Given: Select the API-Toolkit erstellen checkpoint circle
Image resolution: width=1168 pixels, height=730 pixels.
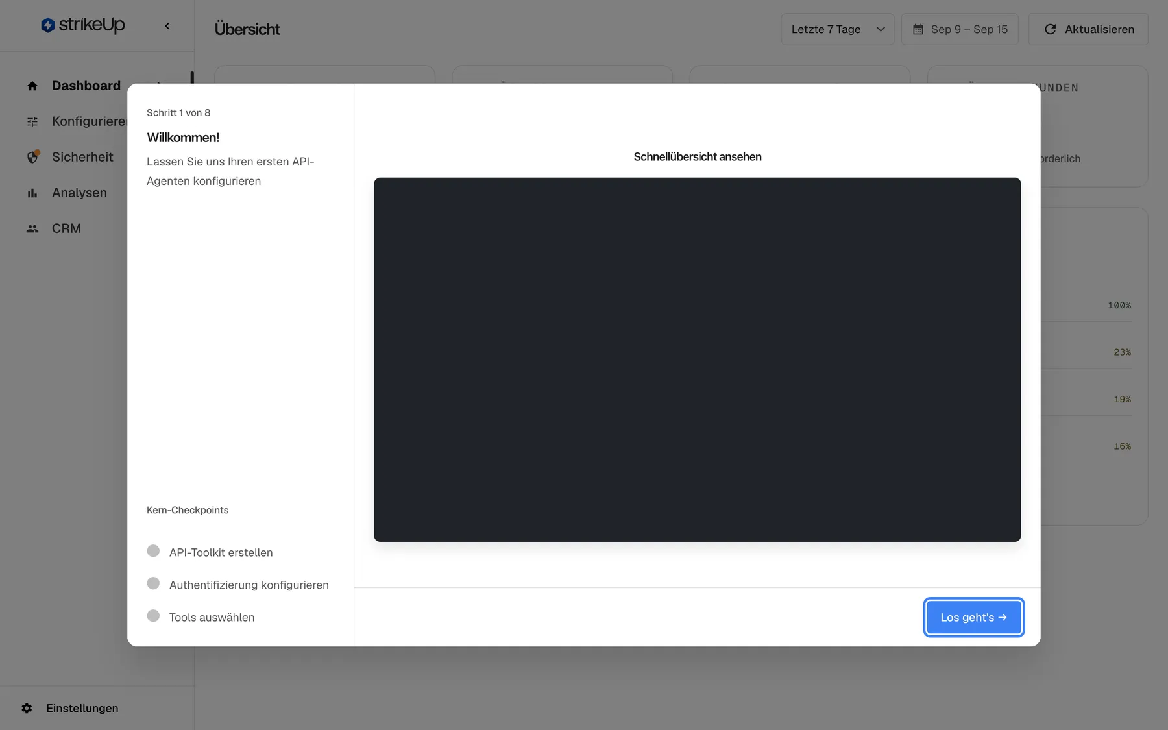Looking at the screenshot, I should (x=153, y=551).
